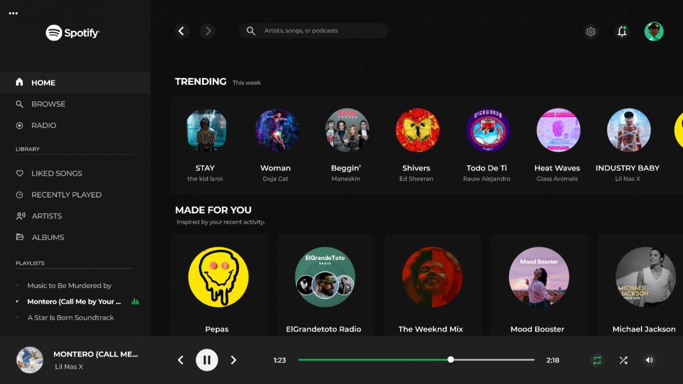
Task: Click the forward navigation chevron
Action: point(208,31)
